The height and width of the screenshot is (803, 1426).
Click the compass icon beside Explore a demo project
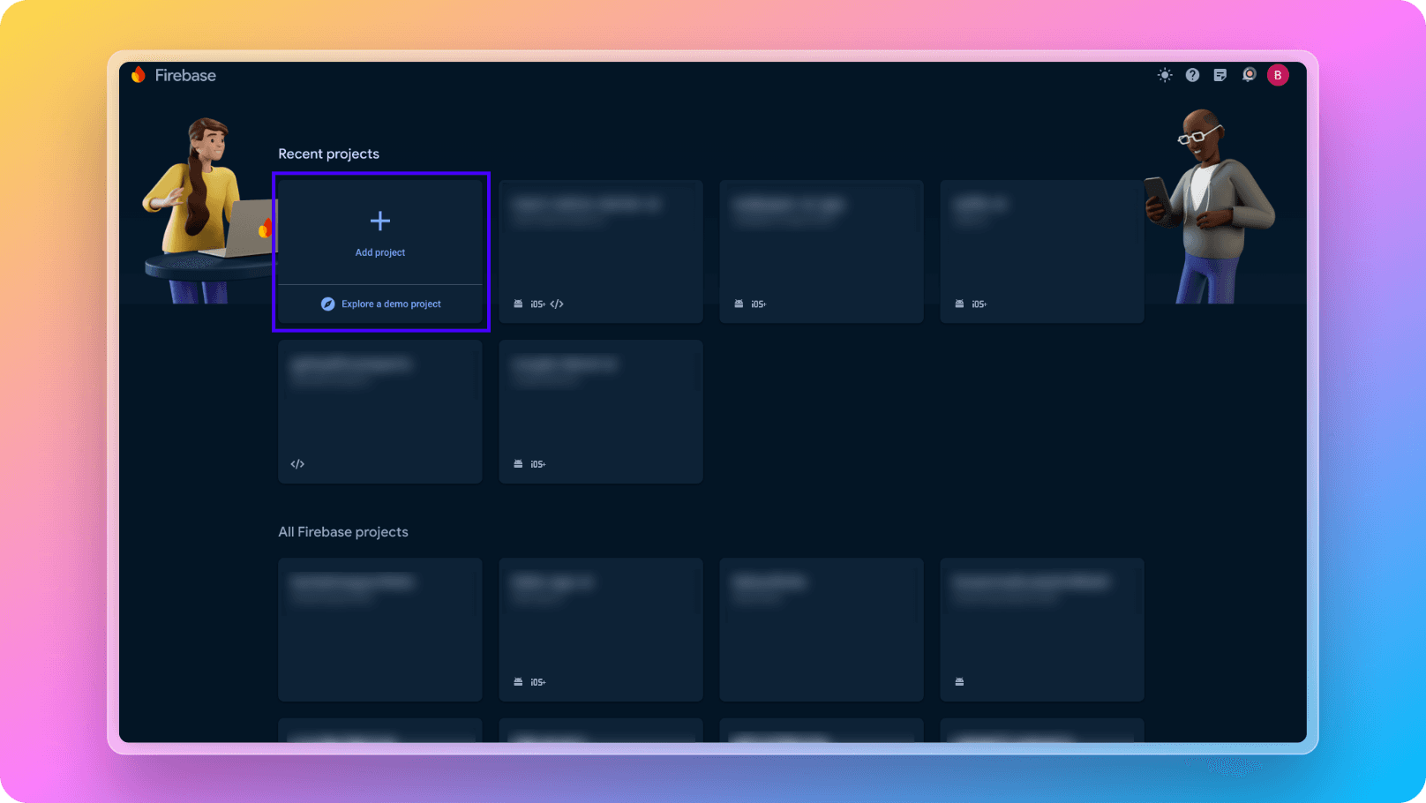click(327, 304)
